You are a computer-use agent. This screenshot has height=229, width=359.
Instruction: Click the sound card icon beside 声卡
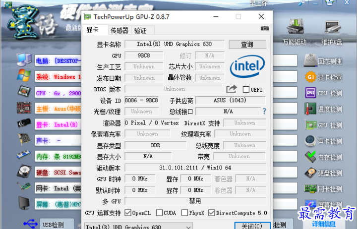(x=24, y=139)
